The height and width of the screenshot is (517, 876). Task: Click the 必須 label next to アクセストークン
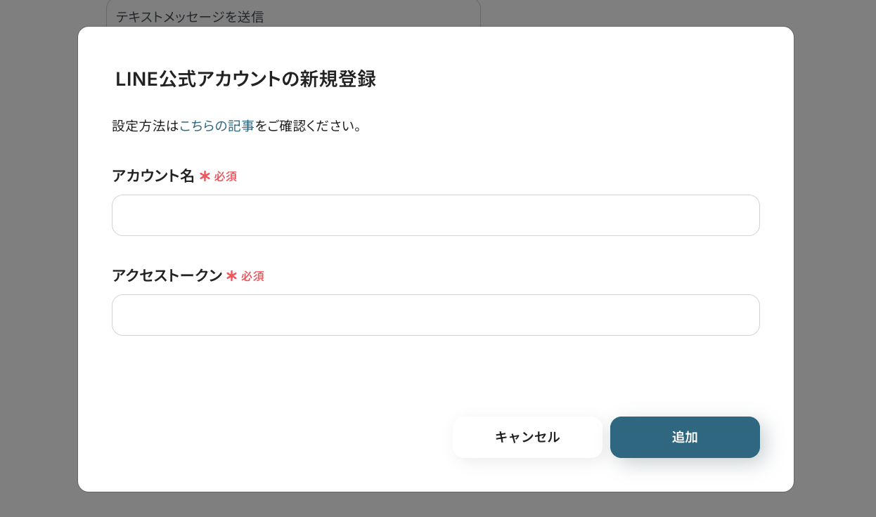click(x=253, y=276)
